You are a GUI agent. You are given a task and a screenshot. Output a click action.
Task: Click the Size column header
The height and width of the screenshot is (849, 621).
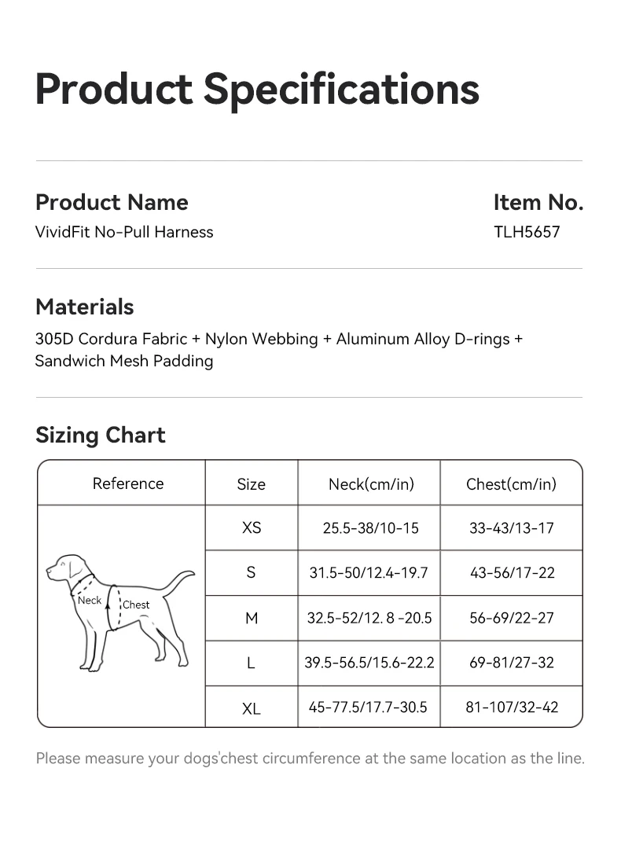(252, 484)
